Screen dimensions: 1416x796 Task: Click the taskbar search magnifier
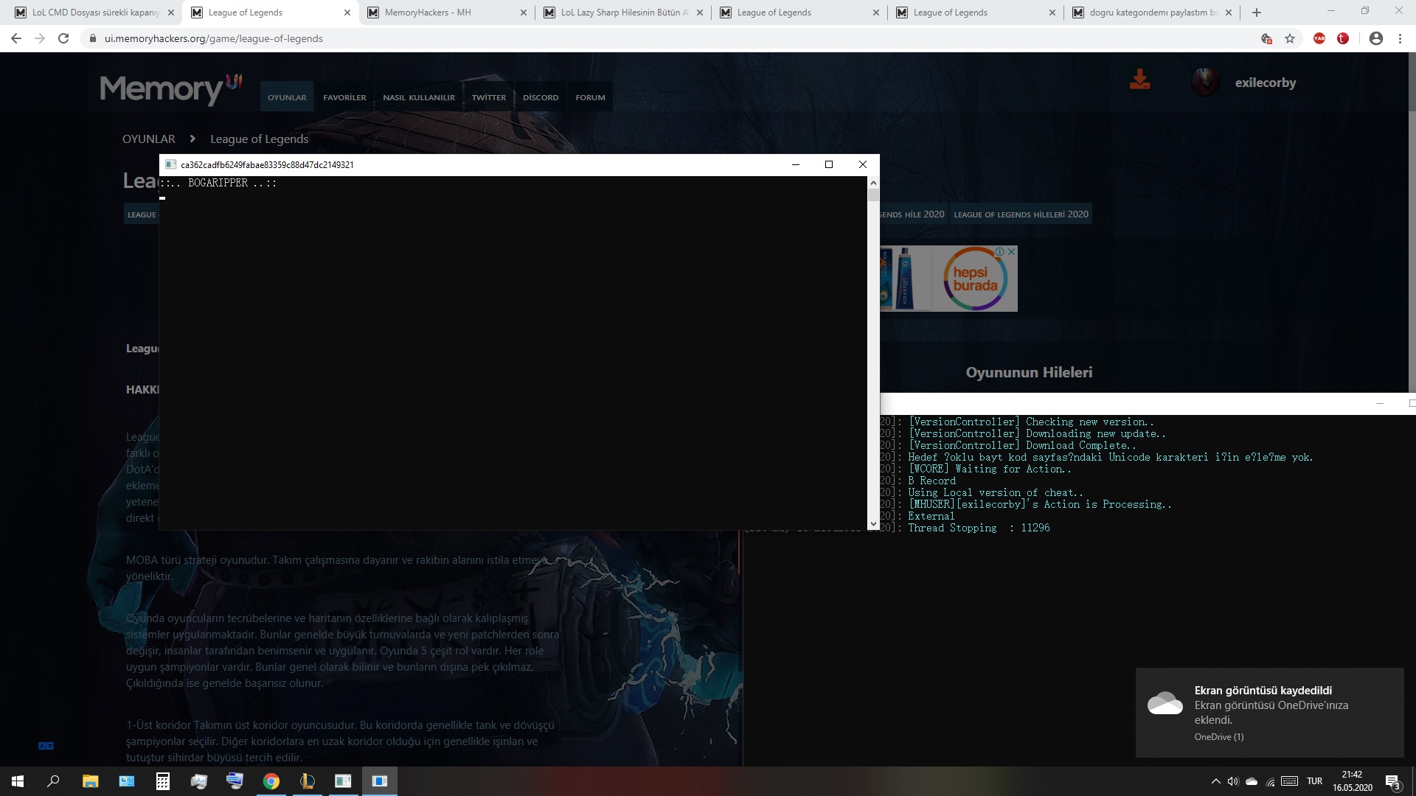[x=53, y=781]
